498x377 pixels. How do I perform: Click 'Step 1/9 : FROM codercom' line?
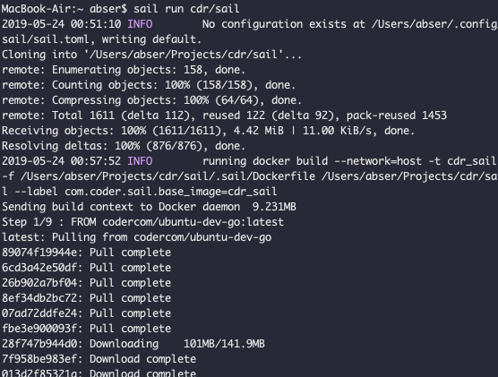point(142,222)
